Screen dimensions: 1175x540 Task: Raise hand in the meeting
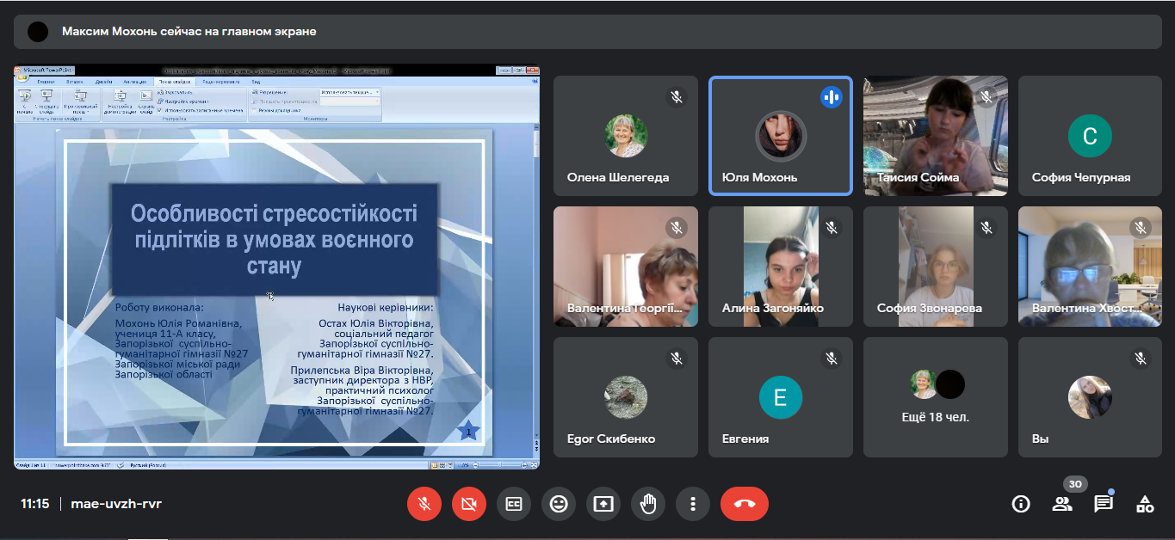648,504
